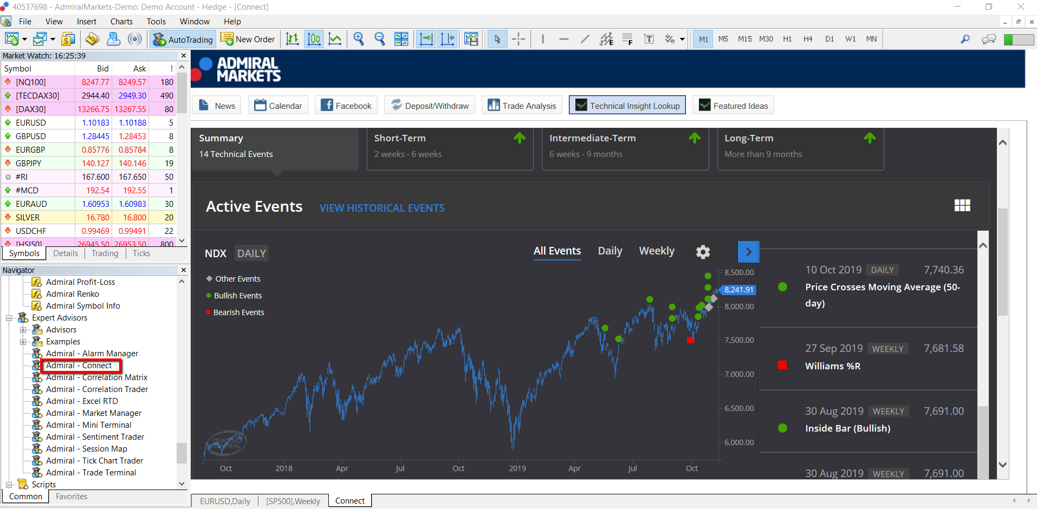Collapse the Scripts tree node
Image resolution: width=1037 pixels, height=509 pixels.
click(x=9, y=485)
